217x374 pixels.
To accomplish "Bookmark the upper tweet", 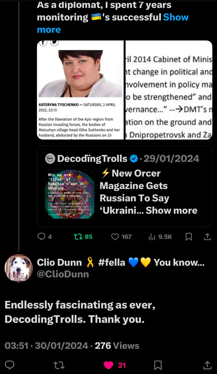I will tap(189, 237).
